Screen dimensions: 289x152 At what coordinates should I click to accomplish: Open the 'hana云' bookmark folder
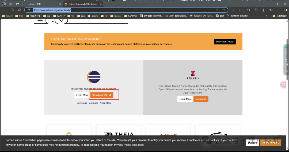point(7,16)
